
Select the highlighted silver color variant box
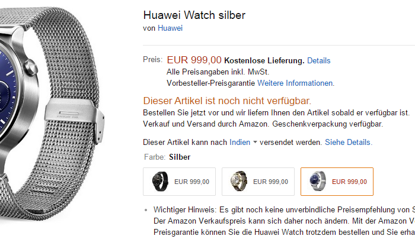[337, 182]
